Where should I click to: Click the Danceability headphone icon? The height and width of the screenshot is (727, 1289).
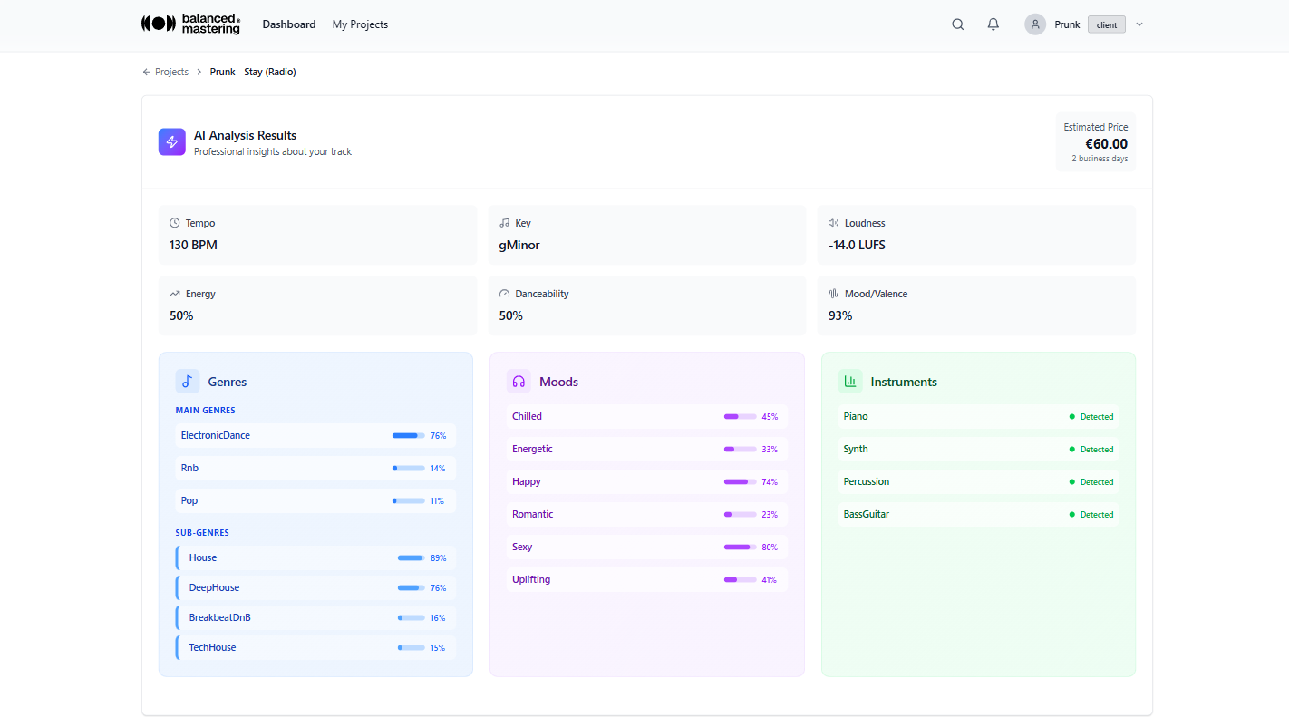504,293
